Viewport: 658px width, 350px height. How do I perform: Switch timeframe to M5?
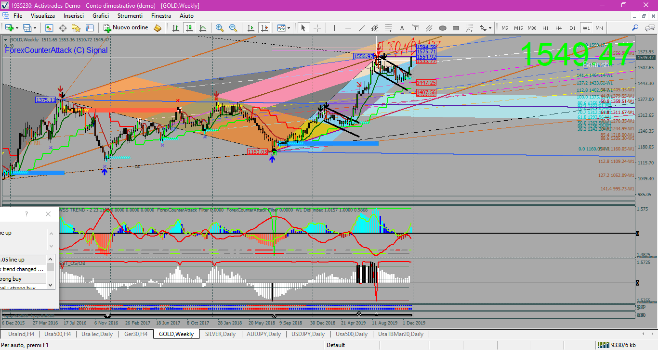[x=504, y=28]
